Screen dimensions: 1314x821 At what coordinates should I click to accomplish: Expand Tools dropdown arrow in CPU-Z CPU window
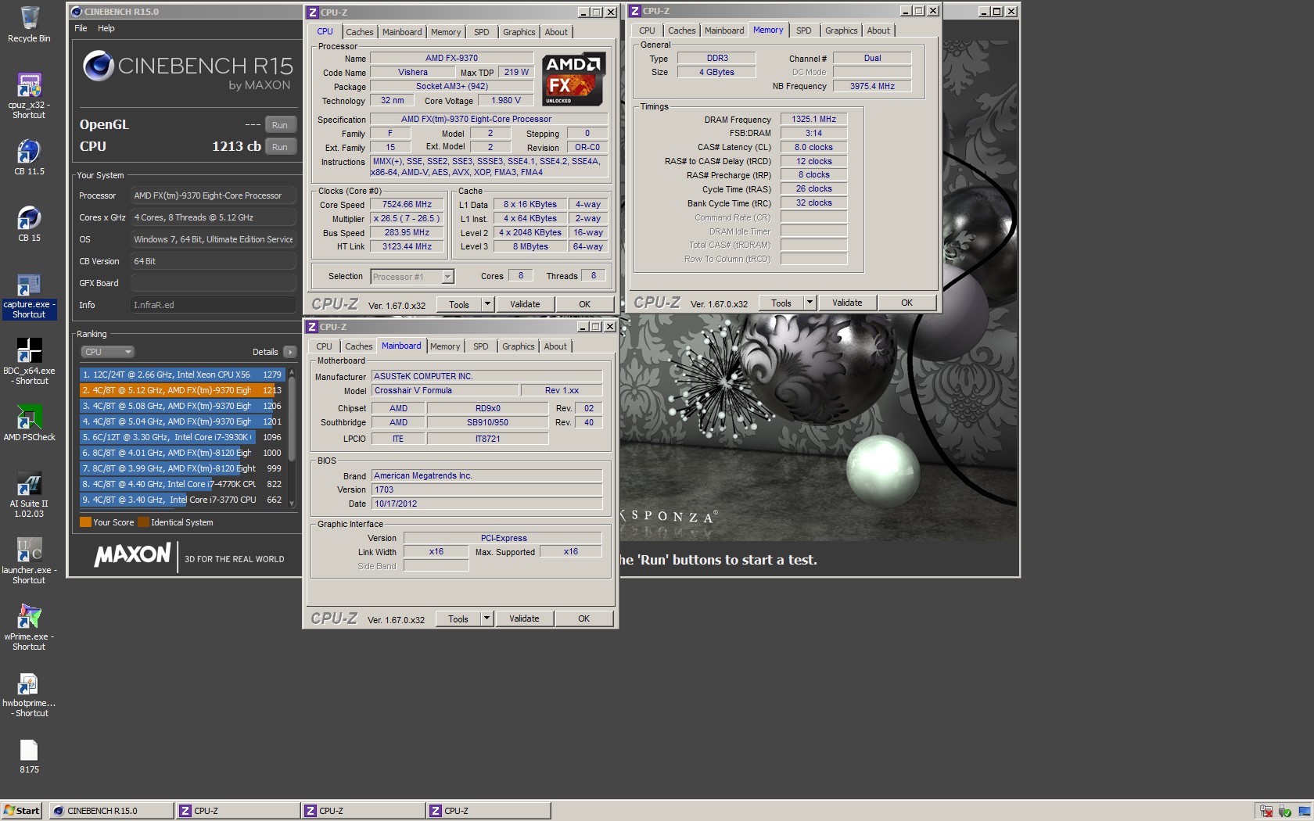click(x=487, y=304)
